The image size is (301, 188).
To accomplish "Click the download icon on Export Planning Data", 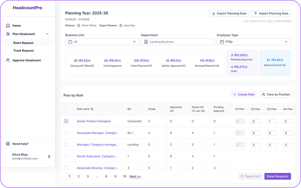I will point(214,13).
